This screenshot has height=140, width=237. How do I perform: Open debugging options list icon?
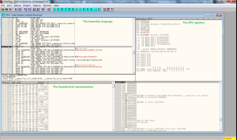(105, 9)
